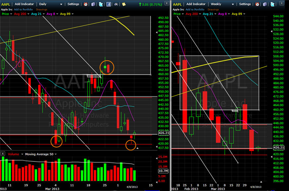Click arrow marker beside 0.00 on volume axis
The width and height of the screenshot is (289, 191).
tap(156, 182)
